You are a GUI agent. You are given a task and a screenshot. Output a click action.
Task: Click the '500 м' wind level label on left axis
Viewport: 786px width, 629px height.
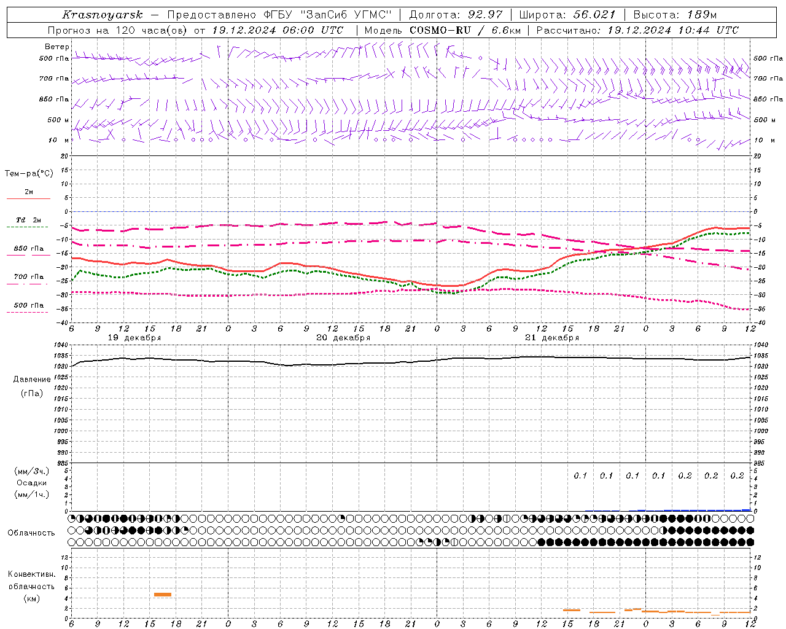coord(58,120)
